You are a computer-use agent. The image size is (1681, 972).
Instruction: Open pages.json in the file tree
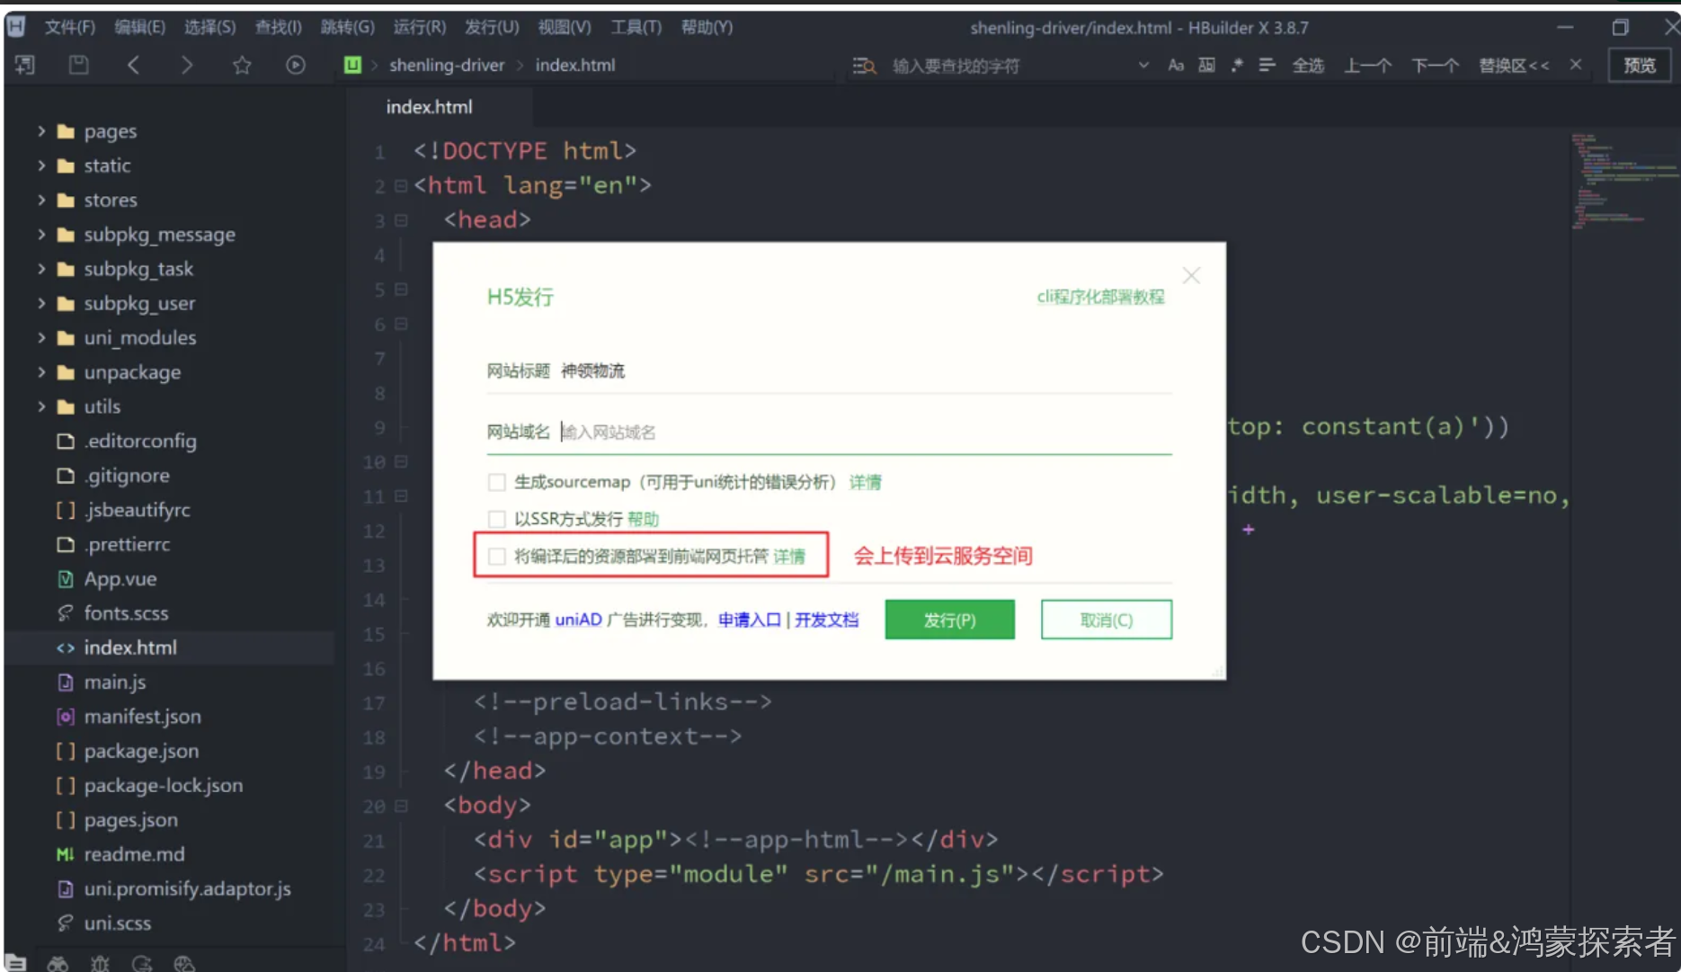coord(130,820)
